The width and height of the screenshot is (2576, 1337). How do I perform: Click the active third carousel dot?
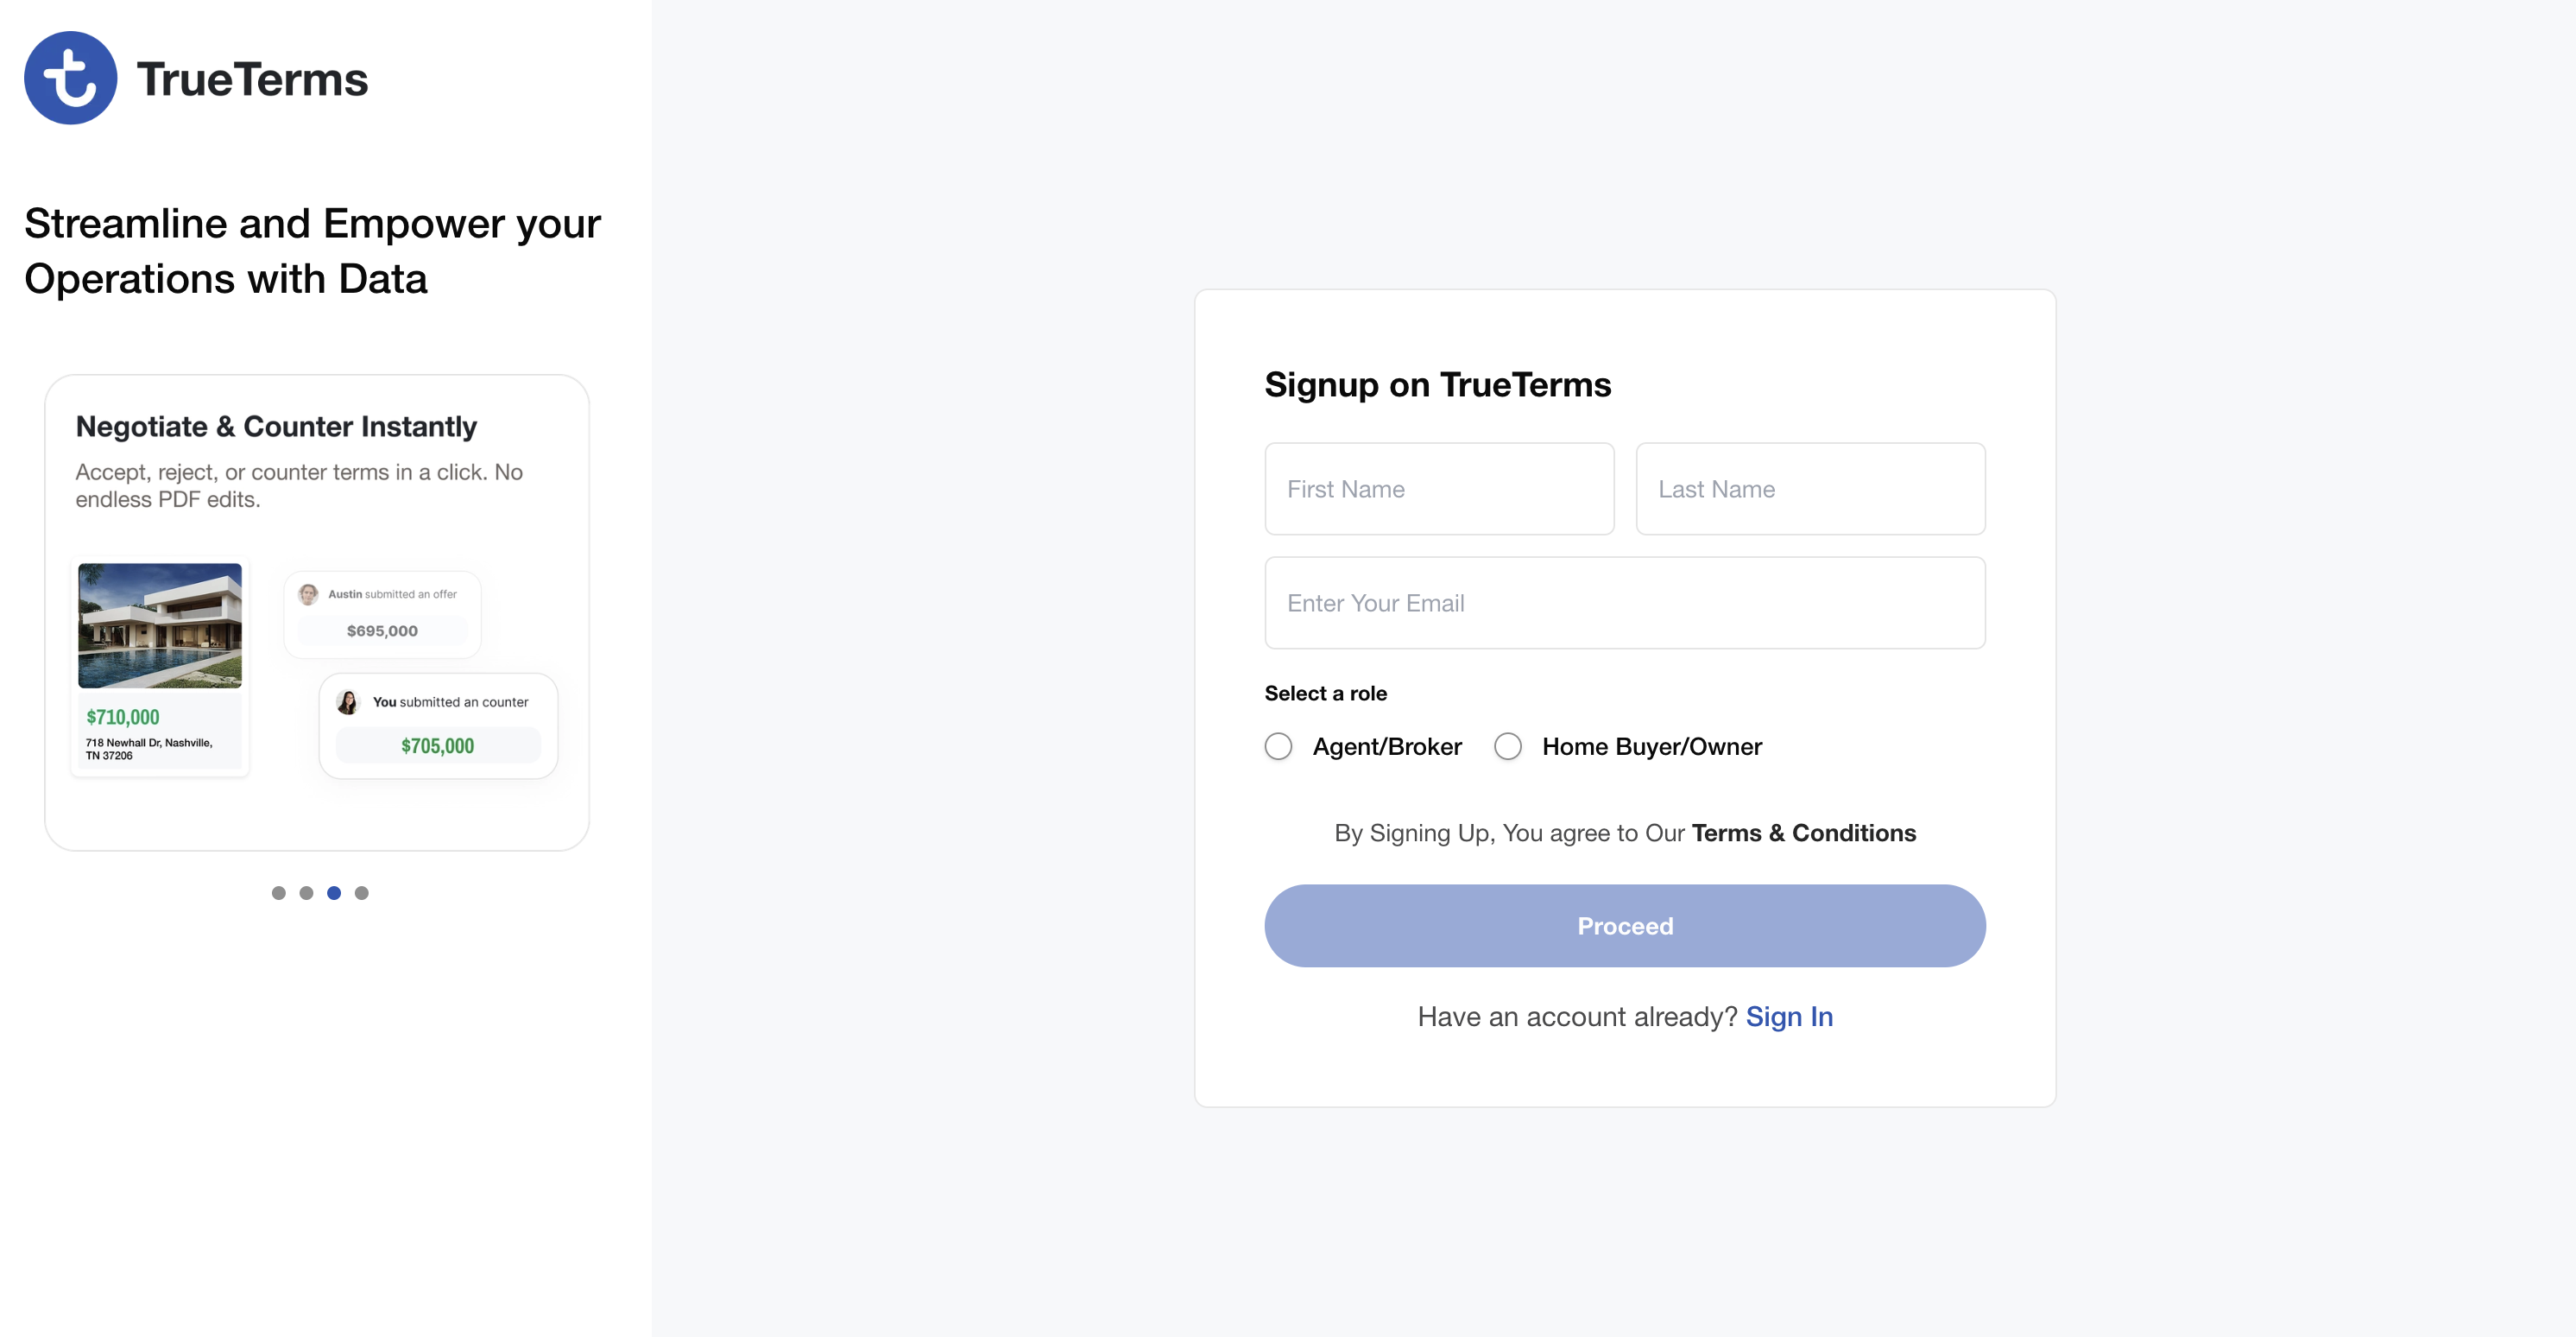point(334,893)
